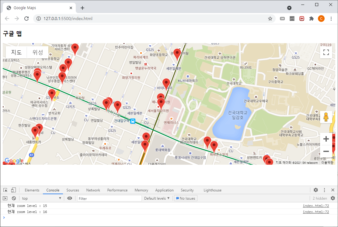Reload the page in Chrome
Screen dimensions: 338x227
point(26,19)
